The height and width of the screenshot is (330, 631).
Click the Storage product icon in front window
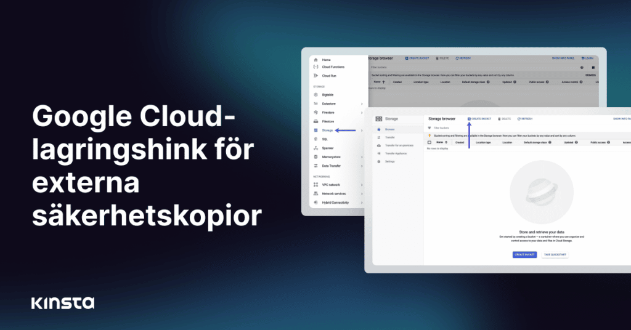click(x=379, y=119)
